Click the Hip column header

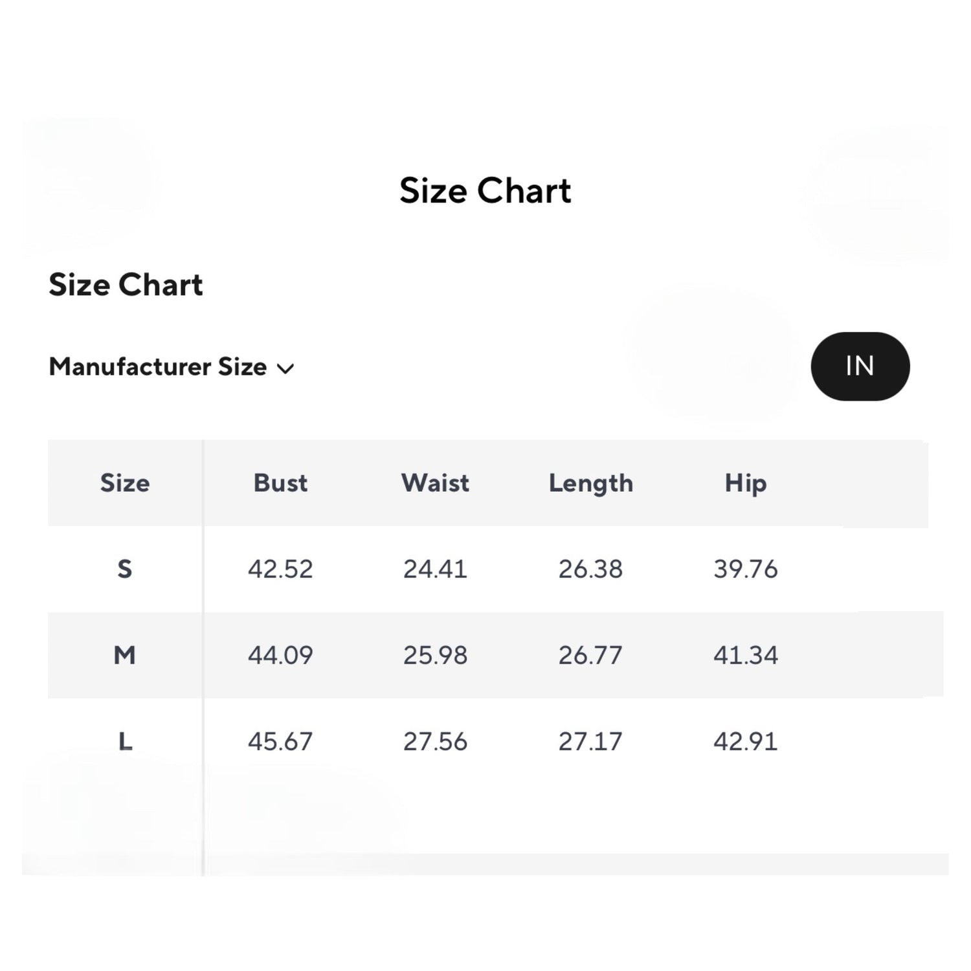[x=746, y=483]
